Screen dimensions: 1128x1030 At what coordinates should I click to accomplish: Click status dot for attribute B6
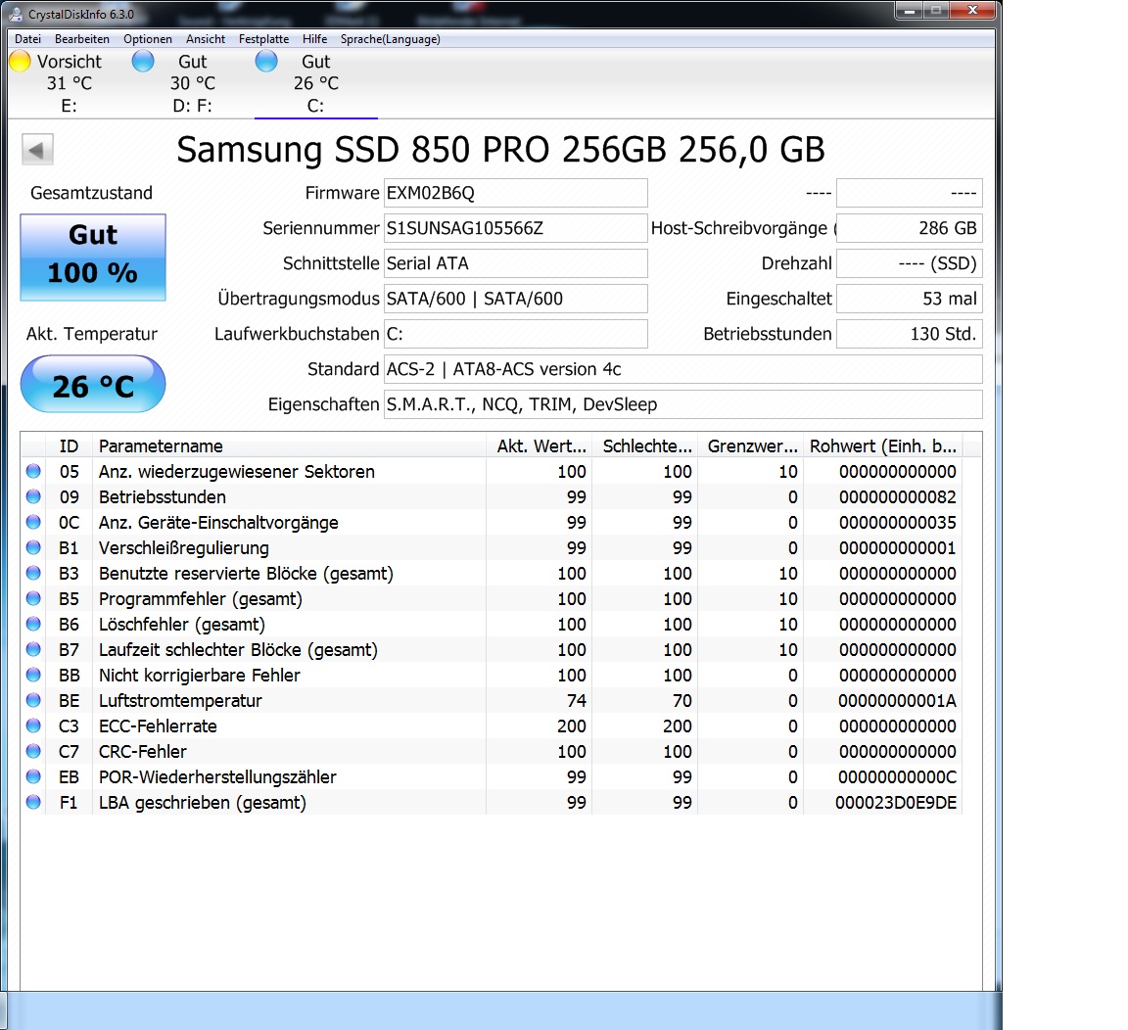pos(33,624)
